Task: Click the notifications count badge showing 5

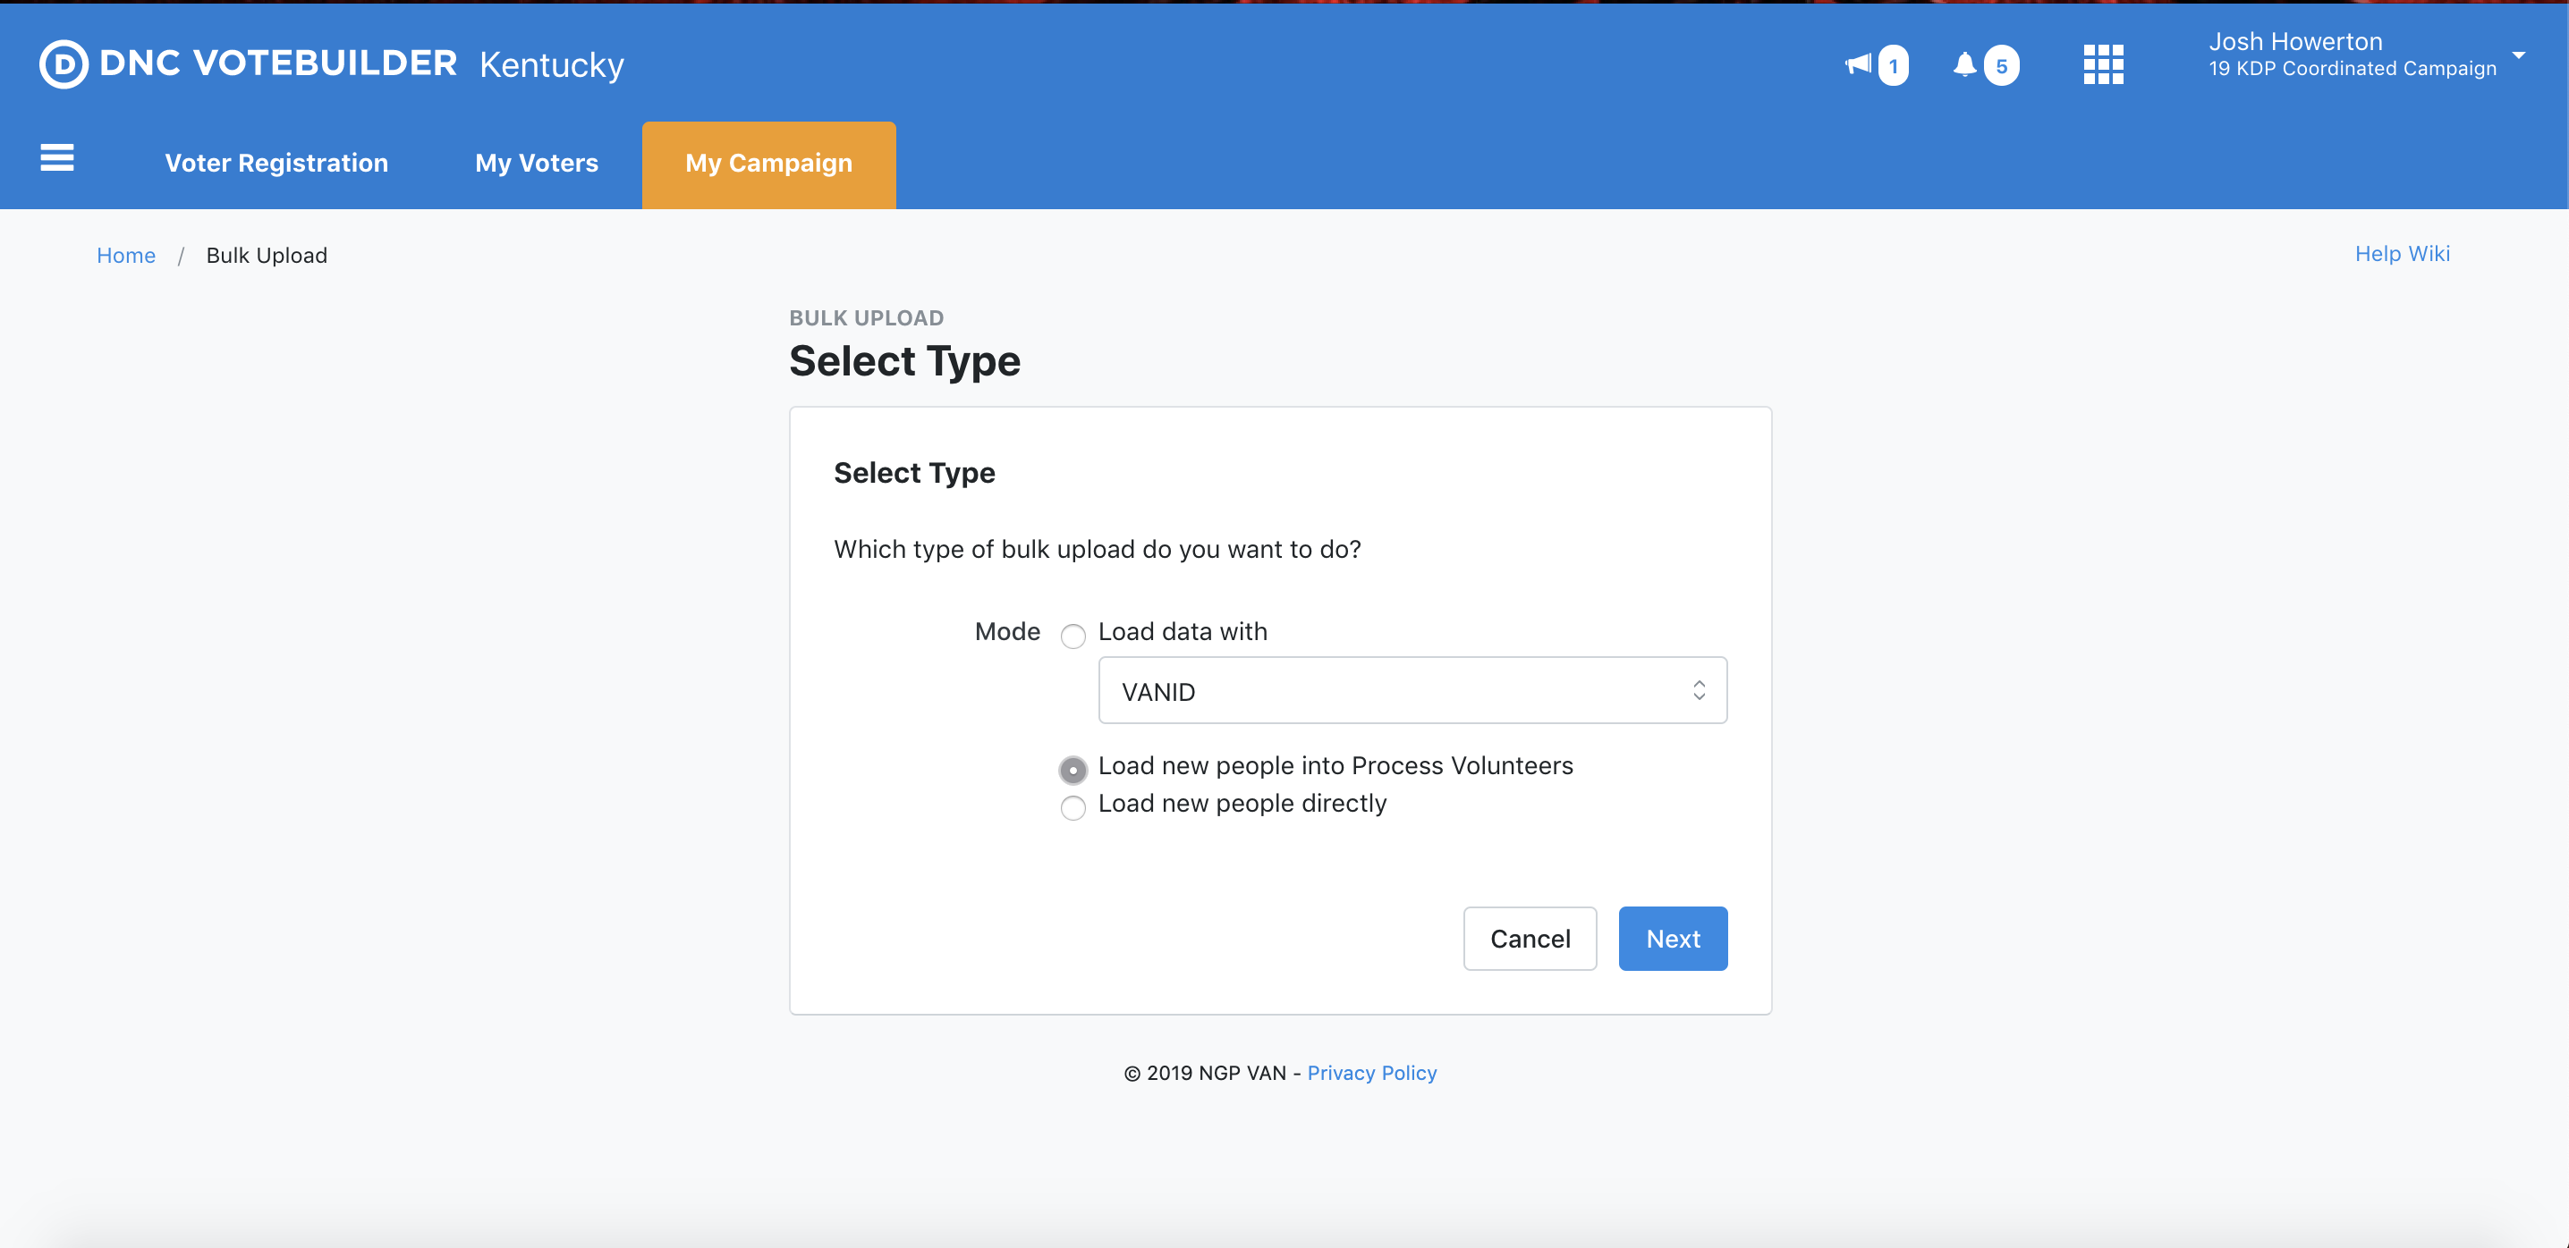Action: tap(2001, 67)
